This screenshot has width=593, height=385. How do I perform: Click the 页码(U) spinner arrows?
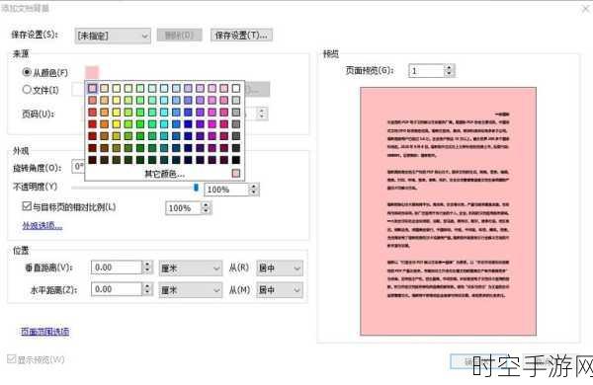[262, 114]
